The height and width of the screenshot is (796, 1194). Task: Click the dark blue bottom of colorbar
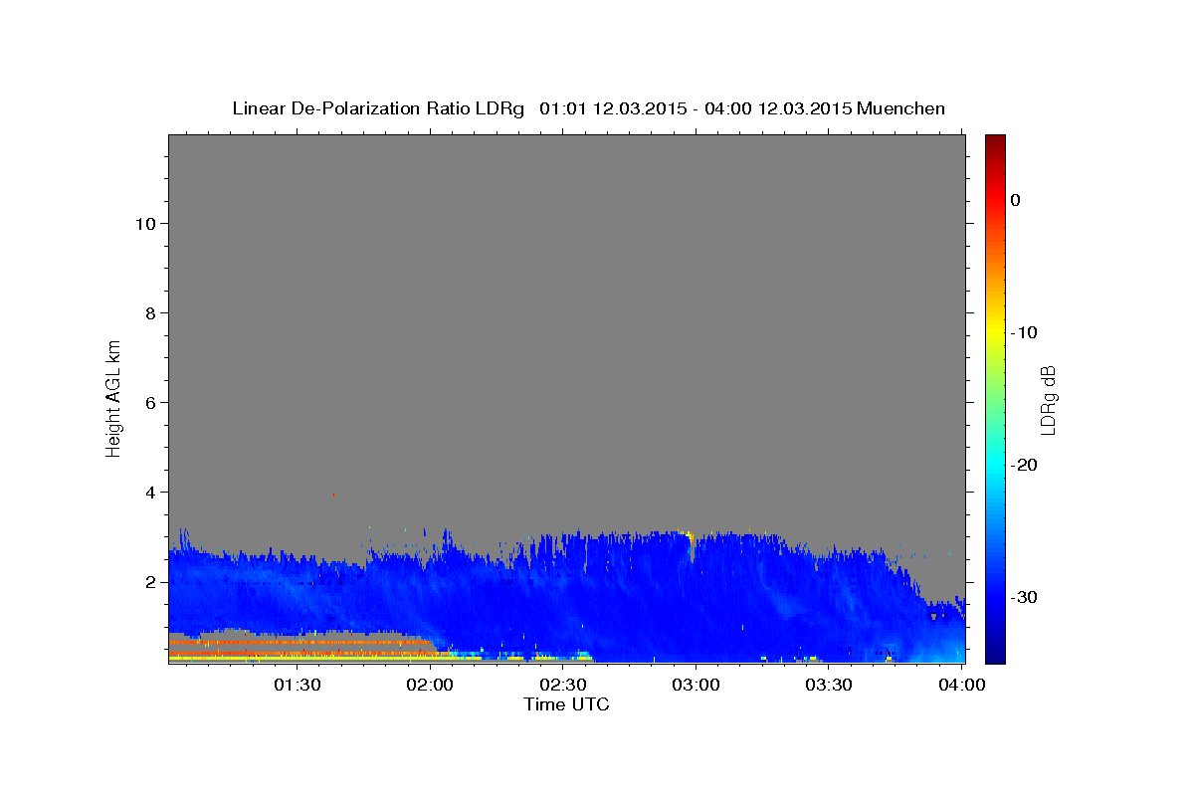pyautogui.click(x=995, y=652)
